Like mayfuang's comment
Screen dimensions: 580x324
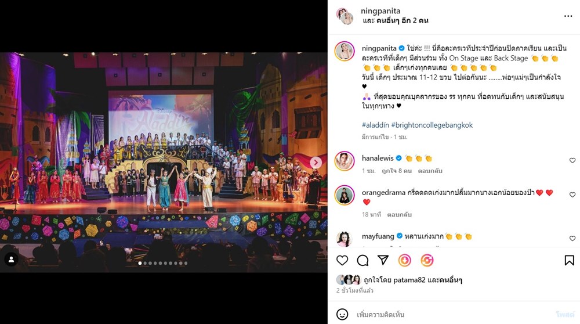pos(572,239)
